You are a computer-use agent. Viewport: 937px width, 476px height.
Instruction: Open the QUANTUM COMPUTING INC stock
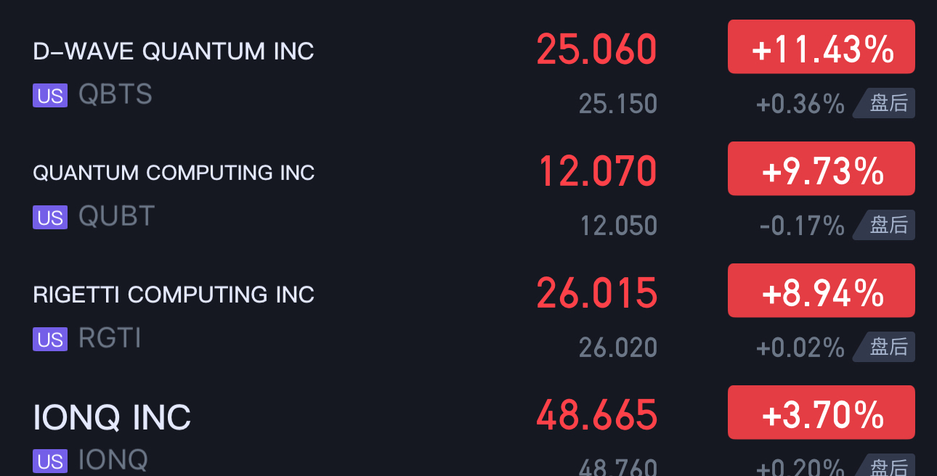pyautogui.click(x=174, y=173)
